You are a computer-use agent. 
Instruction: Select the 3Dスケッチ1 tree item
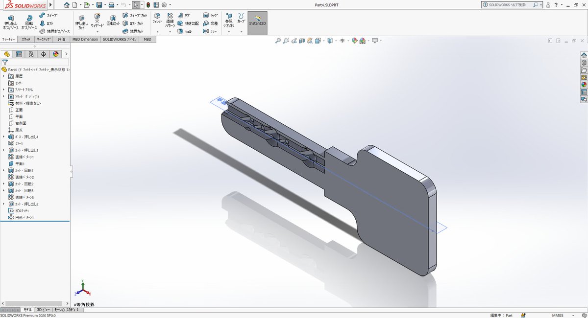point(20,210)
